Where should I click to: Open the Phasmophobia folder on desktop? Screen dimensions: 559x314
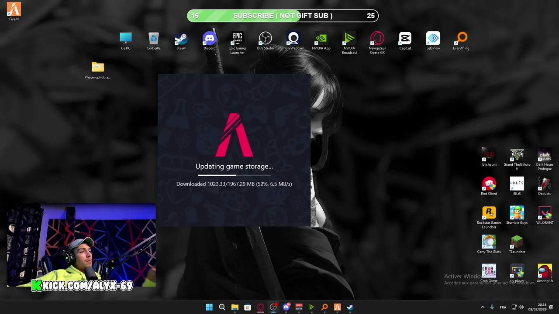pyautogui.click(x=97, y=70)
